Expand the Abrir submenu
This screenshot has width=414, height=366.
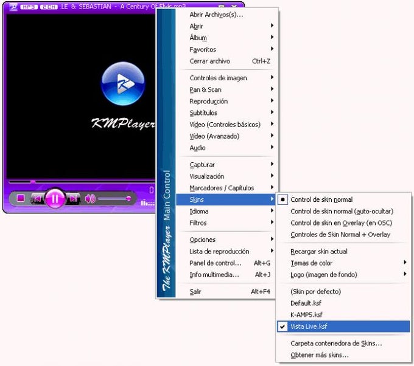coord(226,26)
